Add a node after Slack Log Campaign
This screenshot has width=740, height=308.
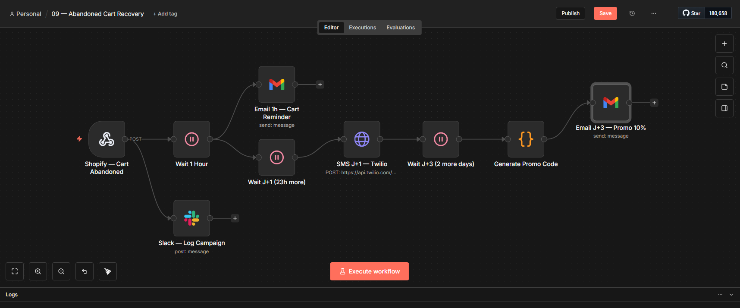[x=235, y=218]
